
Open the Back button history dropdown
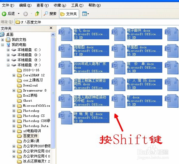(x=18, y=14)
